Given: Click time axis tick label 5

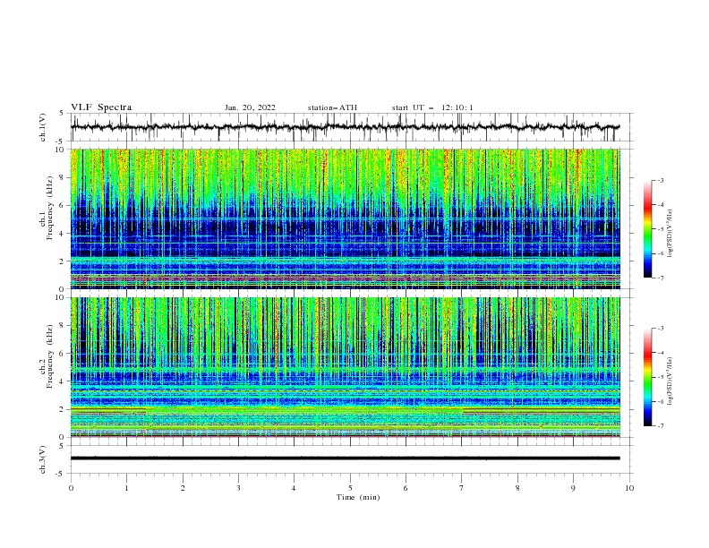Looking at the screenshot, I should click(x=350, y=488).
